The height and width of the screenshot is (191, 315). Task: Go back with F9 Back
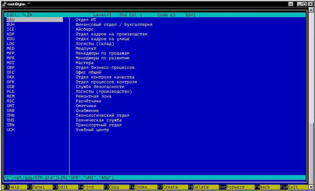[x=262, y=187]
